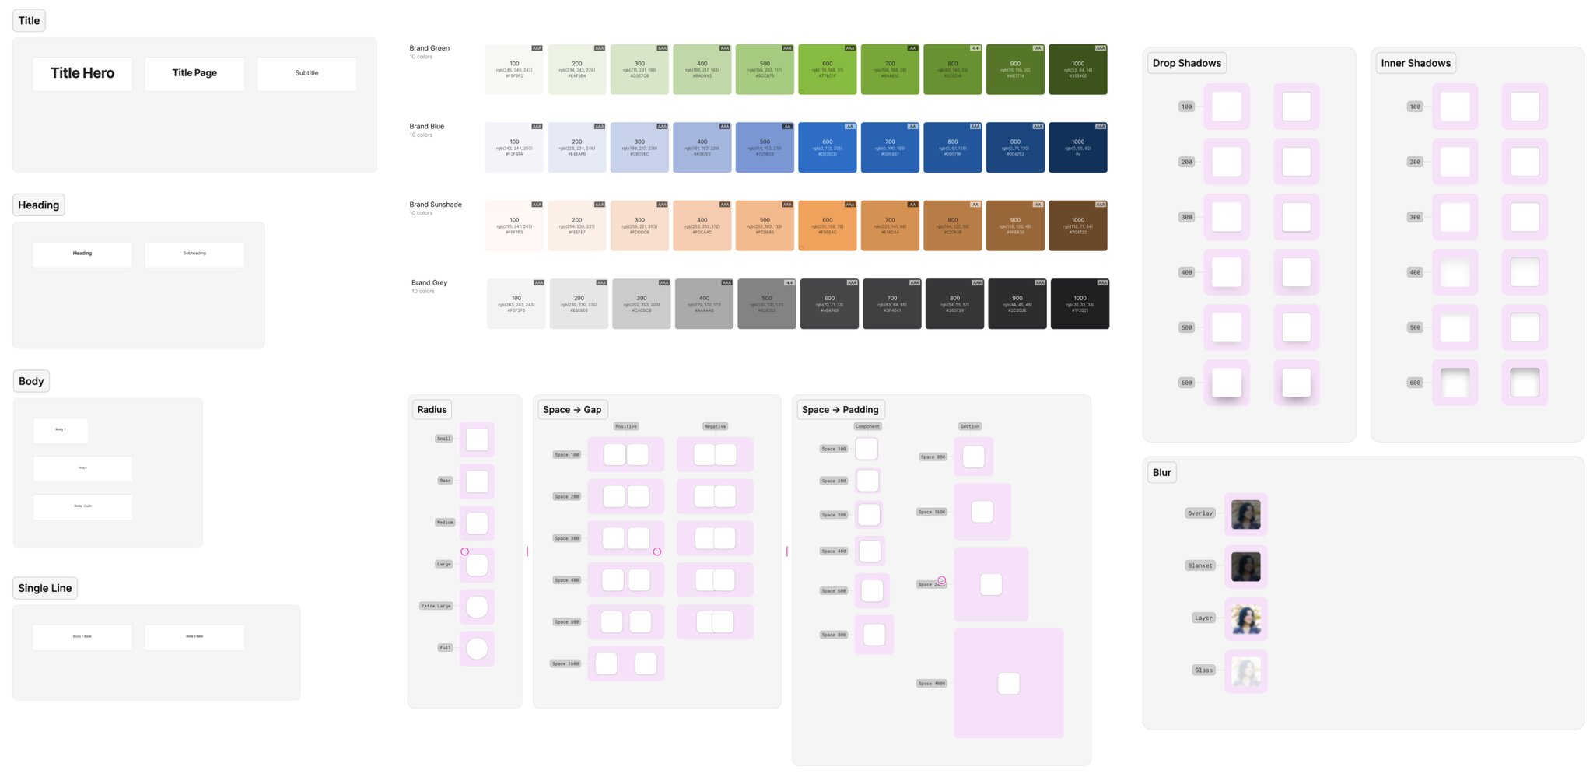Click the Title Page text card
Screen dimensions: 1593x777
click(194, 73)
